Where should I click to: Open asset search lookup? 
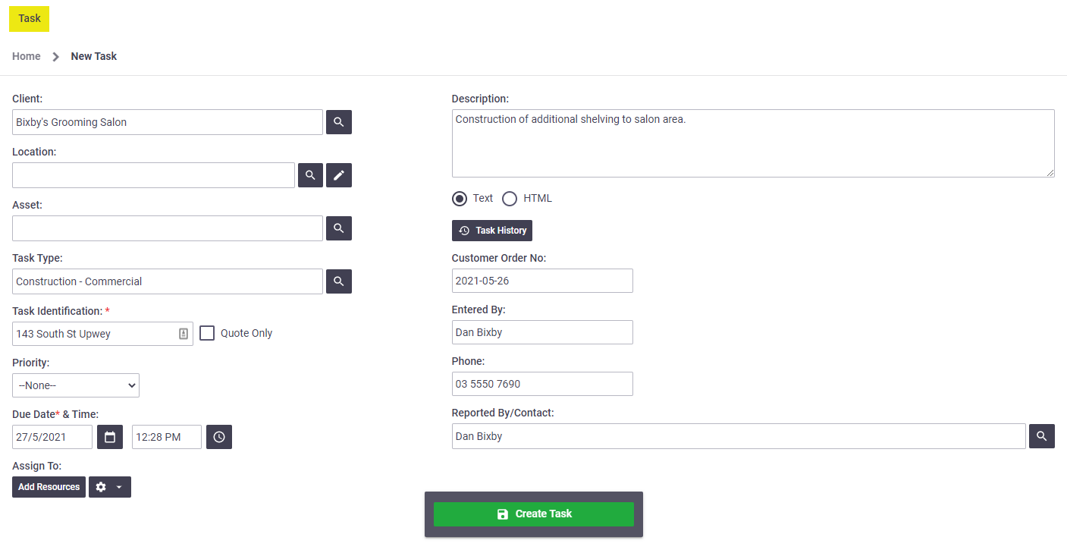point(339,228)
